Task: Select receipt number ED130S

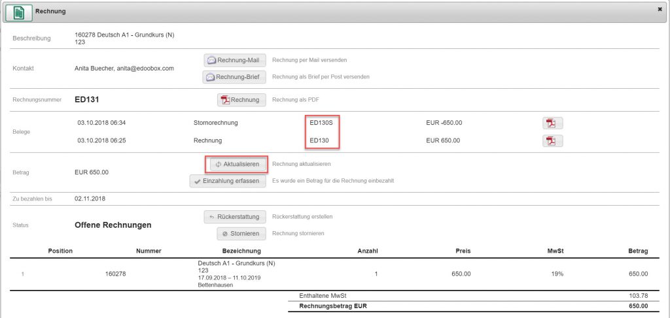Action: point(325,122)
